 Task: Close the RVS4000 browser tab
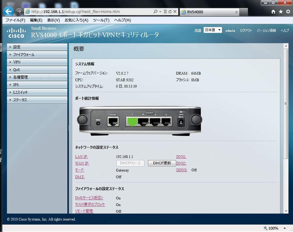pyautogui.click(x=237, y=12)
